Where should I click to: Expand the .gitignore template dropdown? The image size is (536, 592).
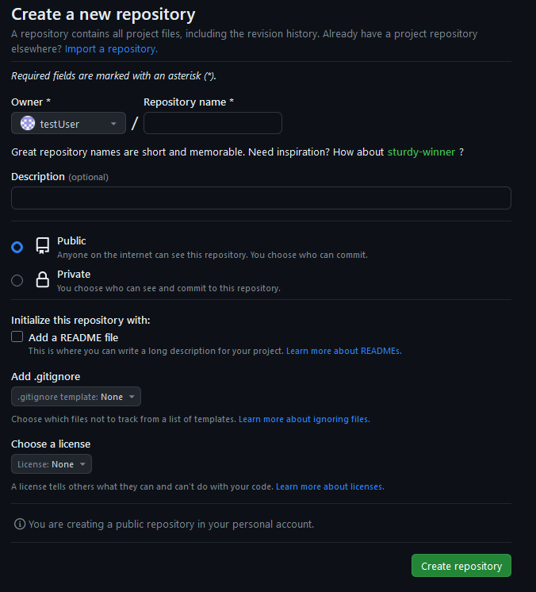[76, 397]
